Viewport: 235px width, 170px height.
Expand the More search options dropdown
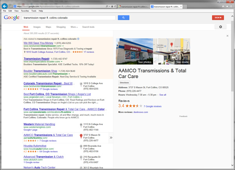click(x=74, y=27)
